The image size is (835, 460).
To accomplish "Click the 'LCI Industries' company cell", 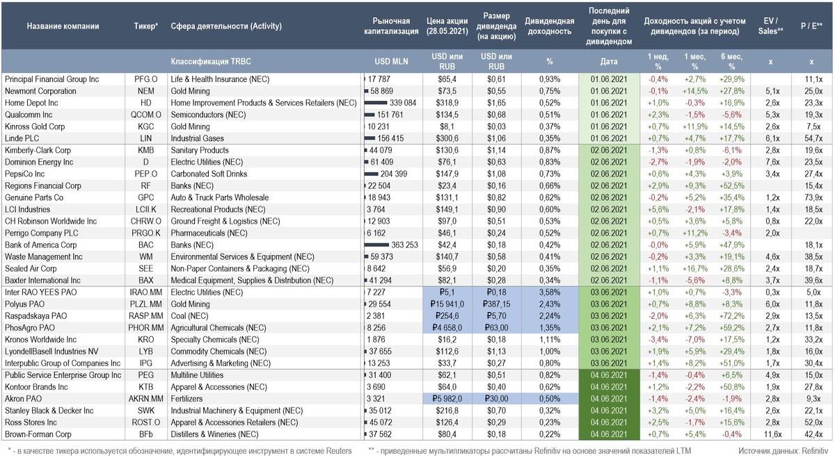I will click(29, 209).
